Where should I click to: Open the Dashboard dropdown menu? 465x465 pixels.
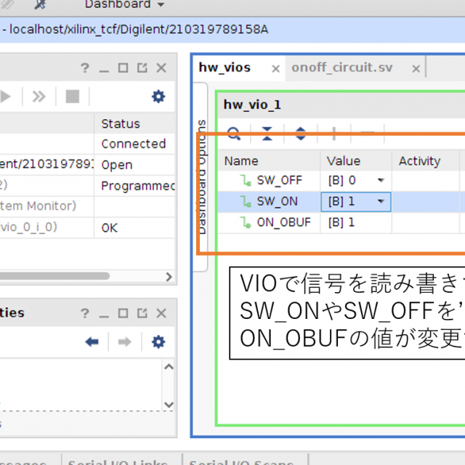[124, 5]
